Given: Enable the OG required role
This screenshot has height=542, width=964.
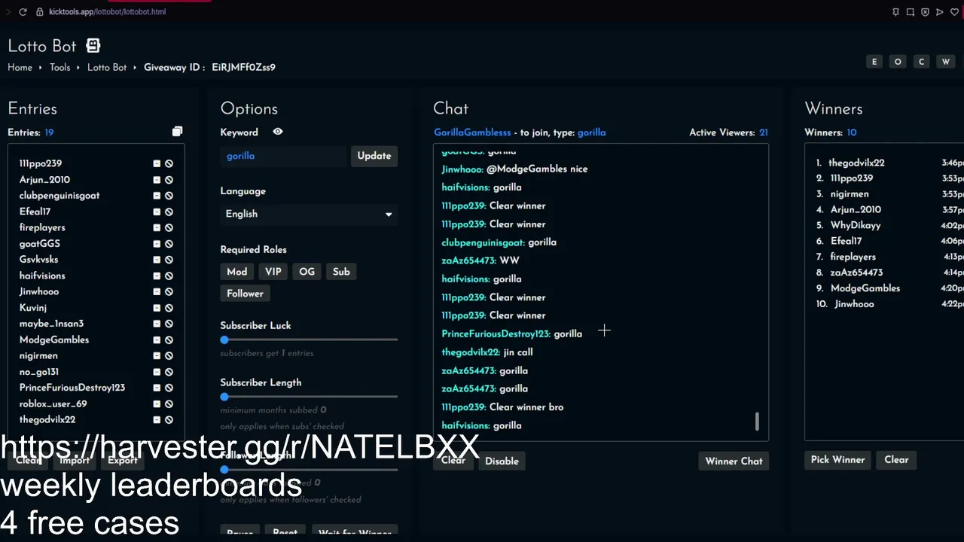Looking at the screenshot, I should (x=307, y=272).
